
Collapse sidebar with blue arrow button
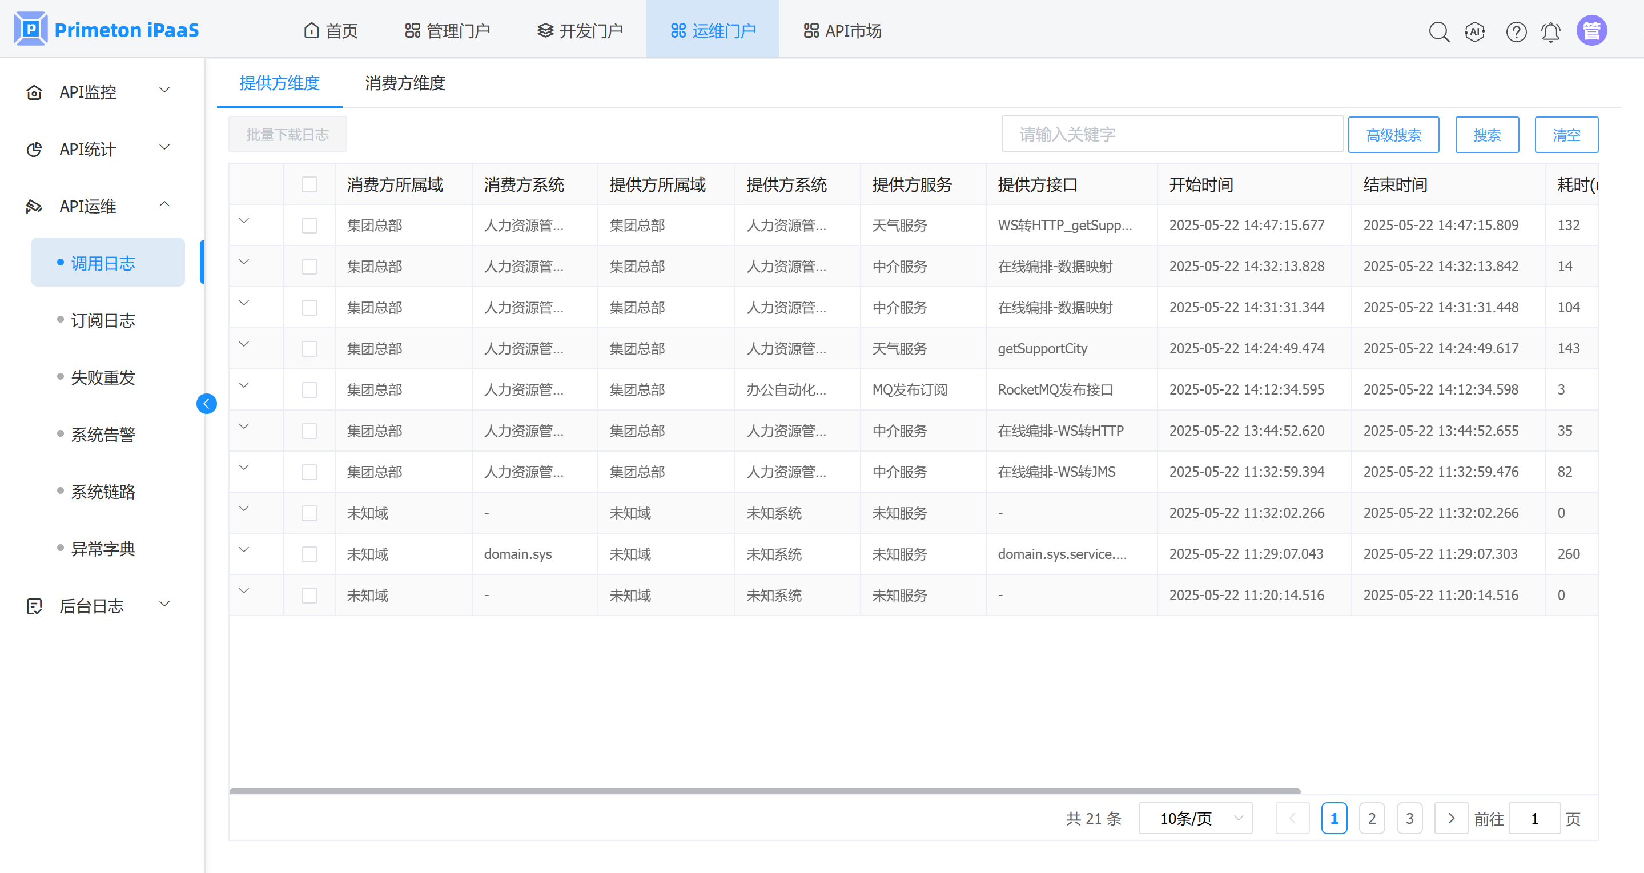(x=206, y=403)
